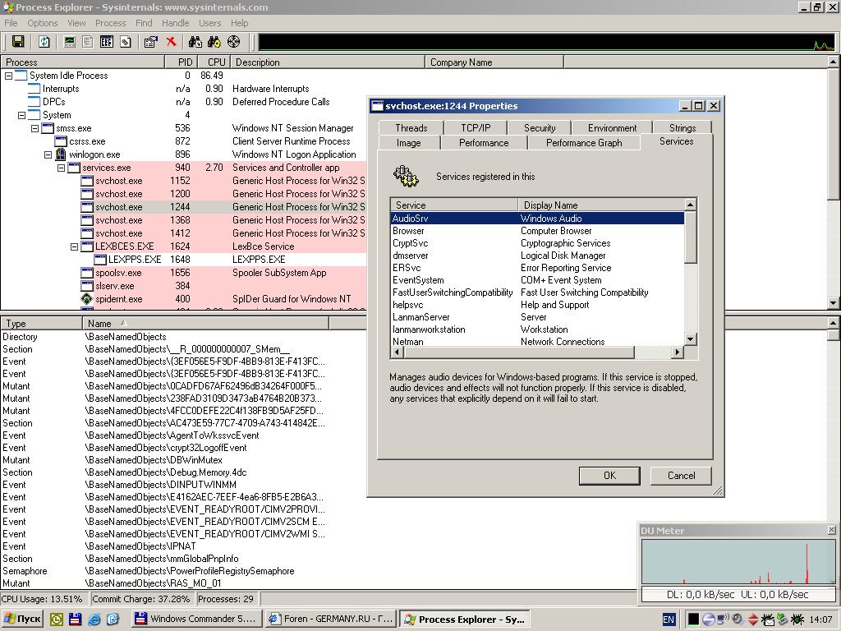Image resolution: width=841 pixels, height=631 pixels.
Task: Open the Пуск Start menu
Action: tap(22, 619)
